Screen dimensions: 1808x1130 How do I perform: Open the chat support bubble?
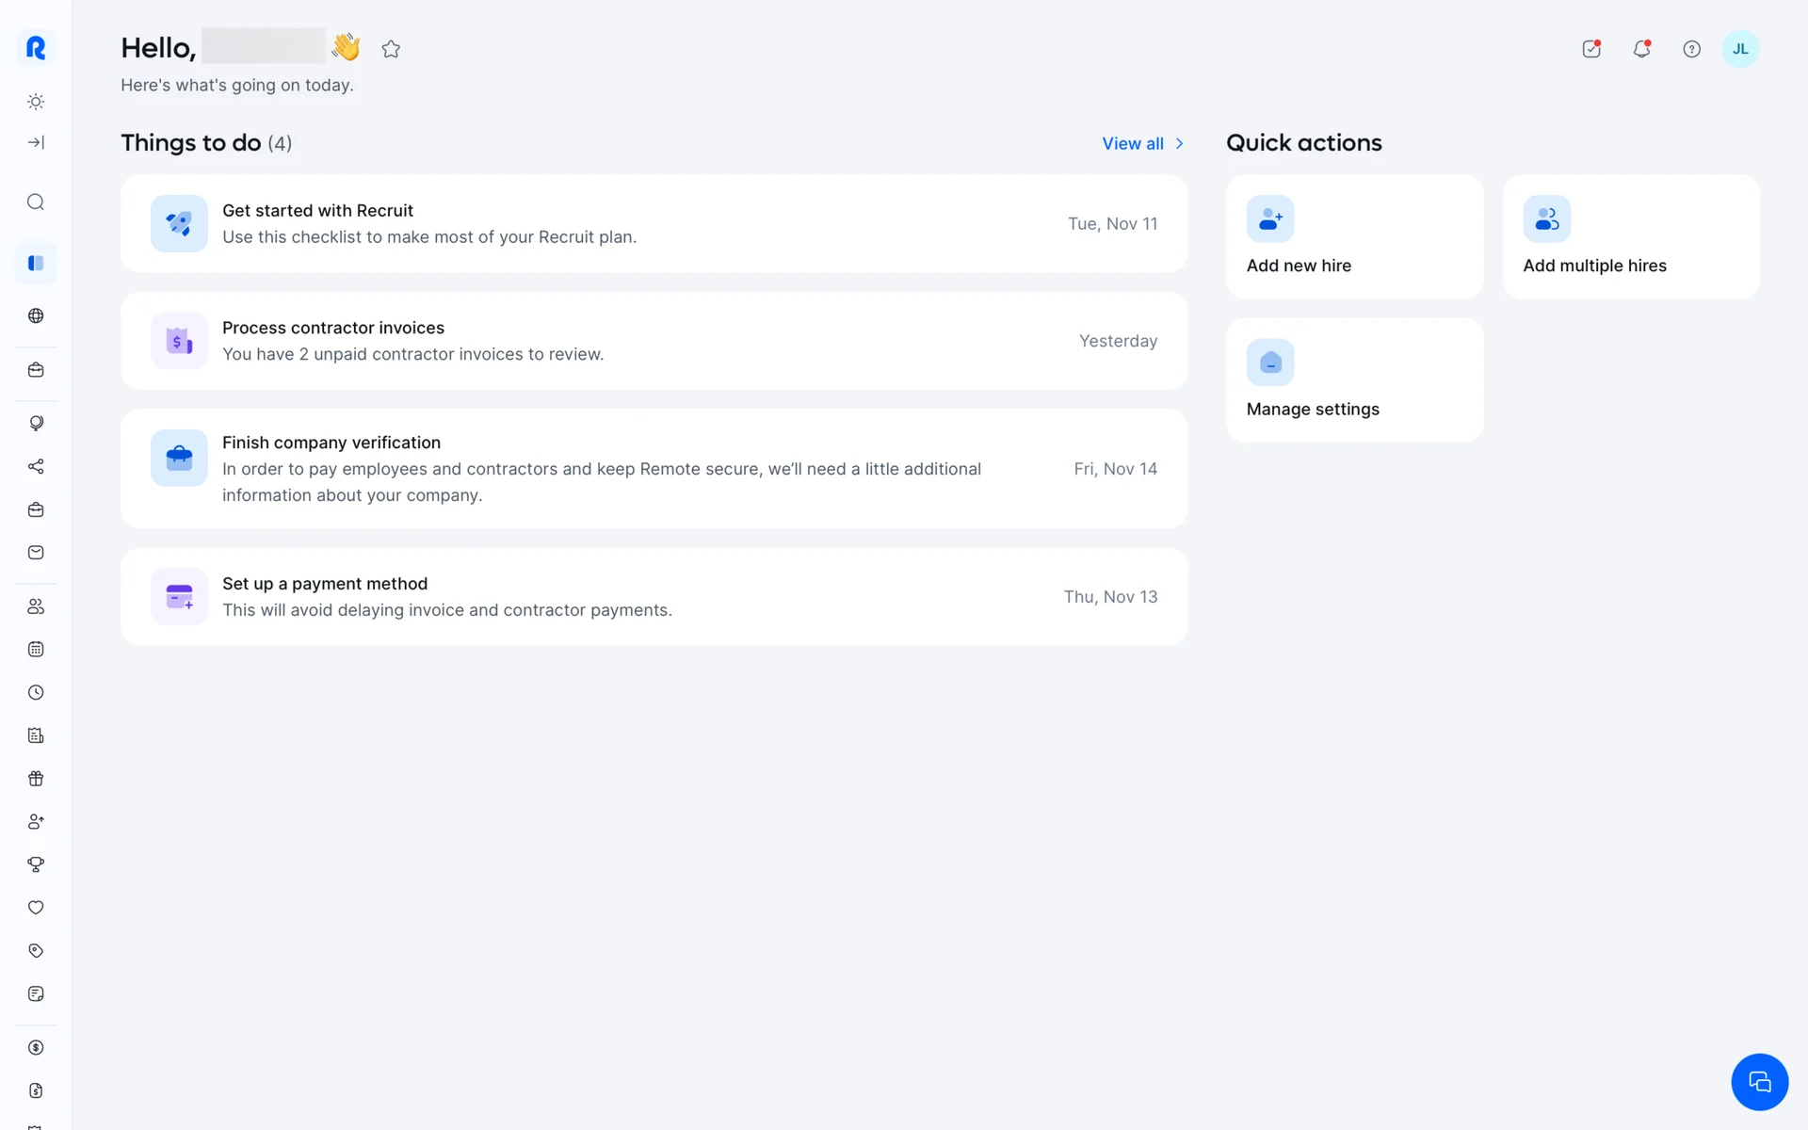point(1759,1082)
